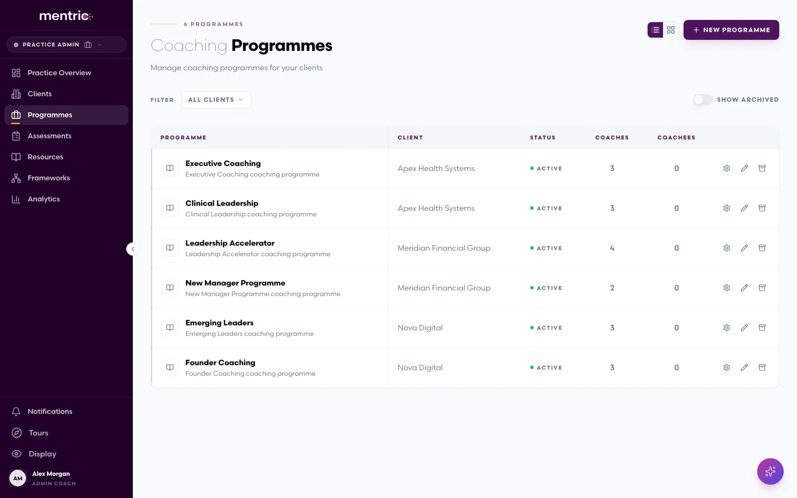The width and height of the screenshot is (797, 498).
Task: Open Frameworks in the sidebar
Action: click(x=66, y=178)
